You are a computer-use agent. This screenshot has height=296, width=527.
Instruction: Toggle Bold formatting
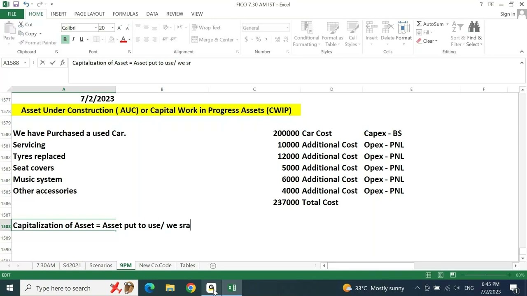(x=65, y=39)
